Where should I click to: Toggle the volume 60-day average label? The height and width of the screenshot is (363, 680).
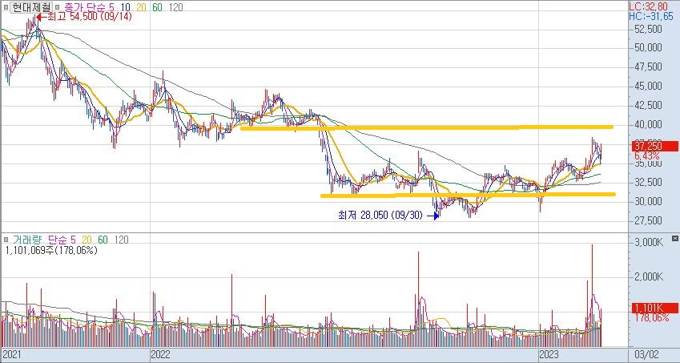coord(103,240)
